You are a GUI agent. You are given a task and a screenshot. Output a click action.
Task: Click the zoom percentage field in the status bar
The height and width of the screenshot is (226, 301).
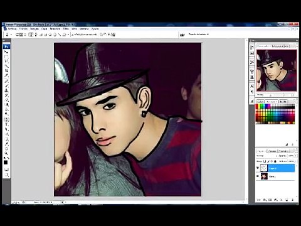click(16, 202)
